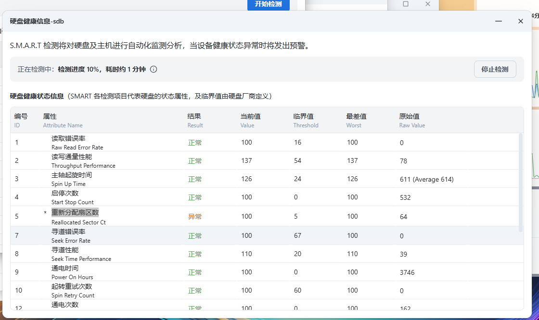Close the 硬盘健康信息-sdb dialog

(520, 21)
